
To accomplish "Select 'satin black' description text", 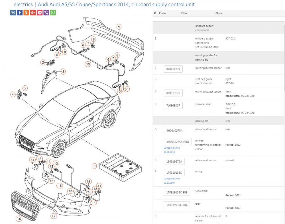I will [x=201, y=191].
